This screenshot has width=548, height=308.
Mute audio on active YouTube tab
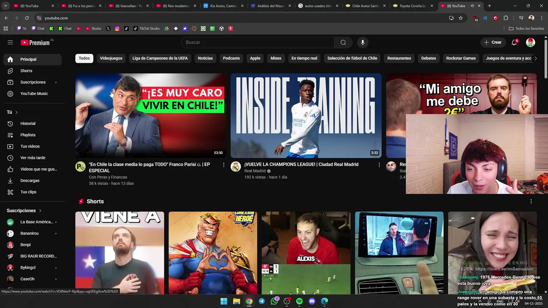tap(472, 6)
